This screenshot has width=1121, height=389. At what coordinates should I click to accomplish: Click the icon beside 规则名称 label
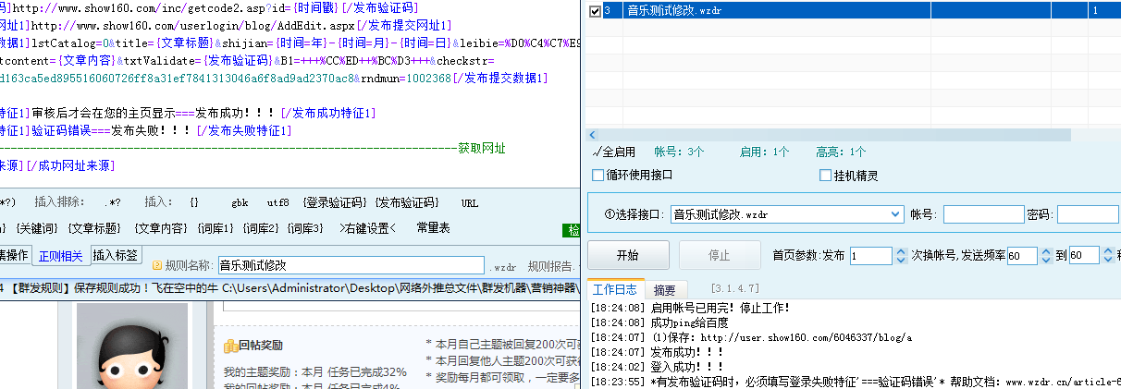157,265
